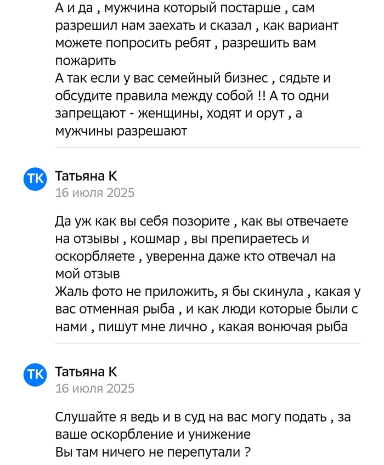Image resolution: width=384 pixels, height=465 pixels.
Task: Open Татьяна К profile above the court review
Action: [x=86, y=372]
